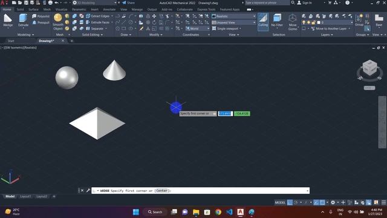This screenshot has height=218, width=387.
Task: Click the Sign In button
Action: pos(305,2)
